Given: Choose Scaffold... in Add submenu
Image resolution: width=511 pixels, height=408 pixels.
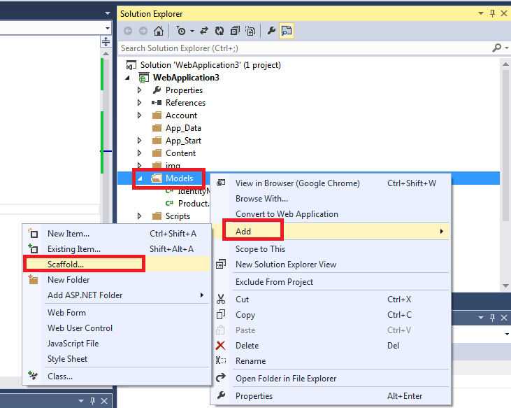Looking at the screenshot, I should (x=117, y=265).
